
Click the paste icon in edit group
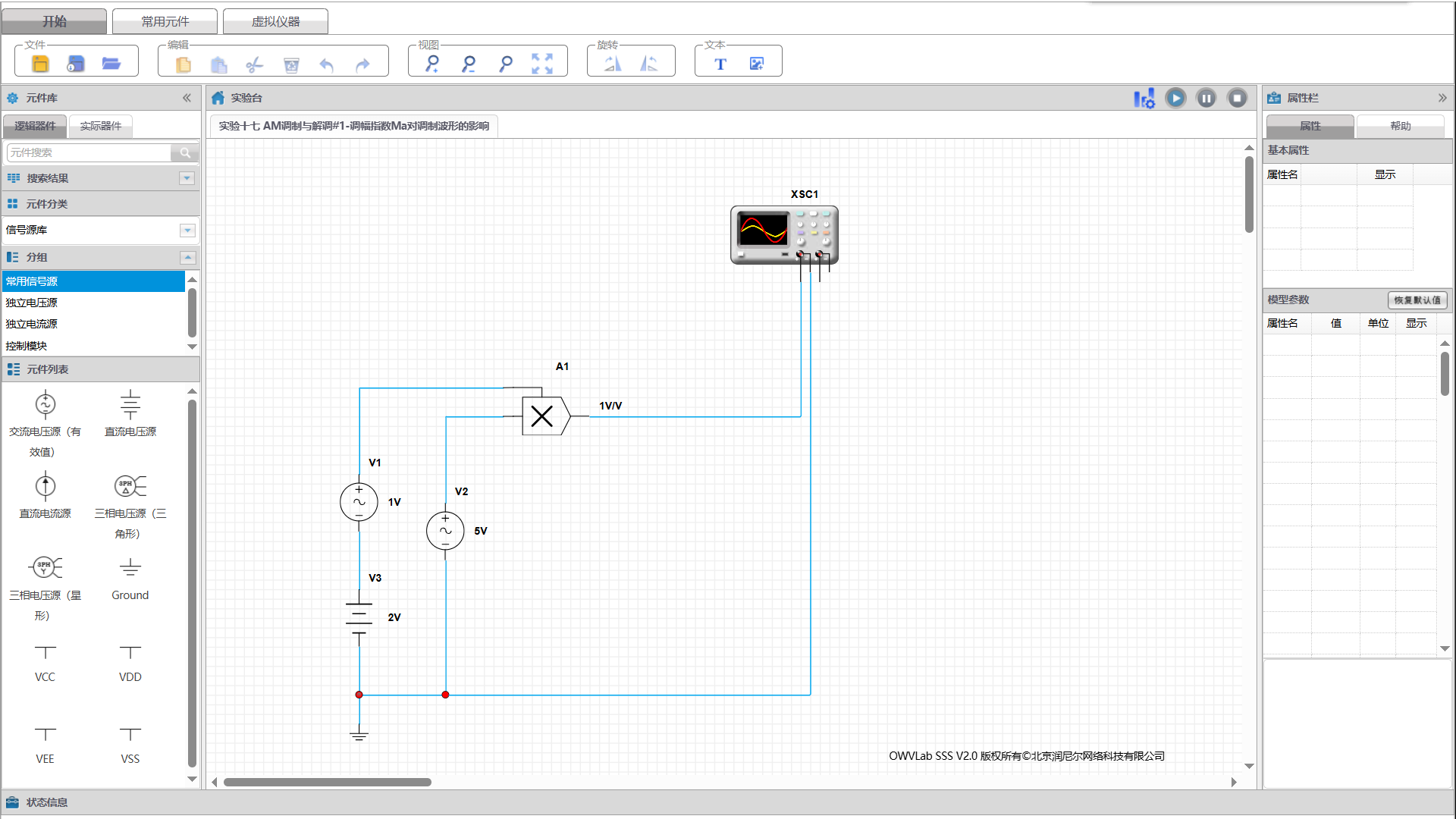click(x=219, y=65)
